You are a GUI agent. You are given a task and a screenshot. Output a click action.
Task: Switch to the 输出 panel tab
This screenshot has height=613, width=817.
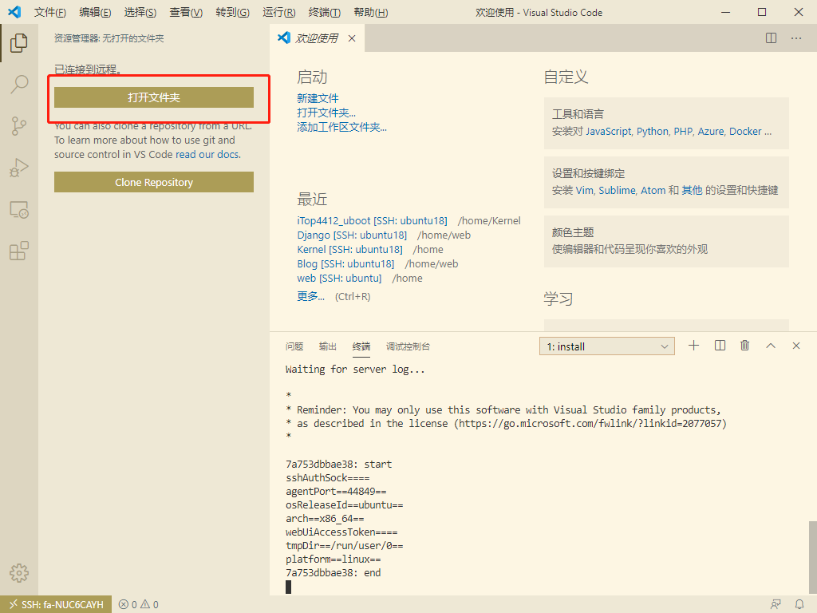(x=328, y=346)
